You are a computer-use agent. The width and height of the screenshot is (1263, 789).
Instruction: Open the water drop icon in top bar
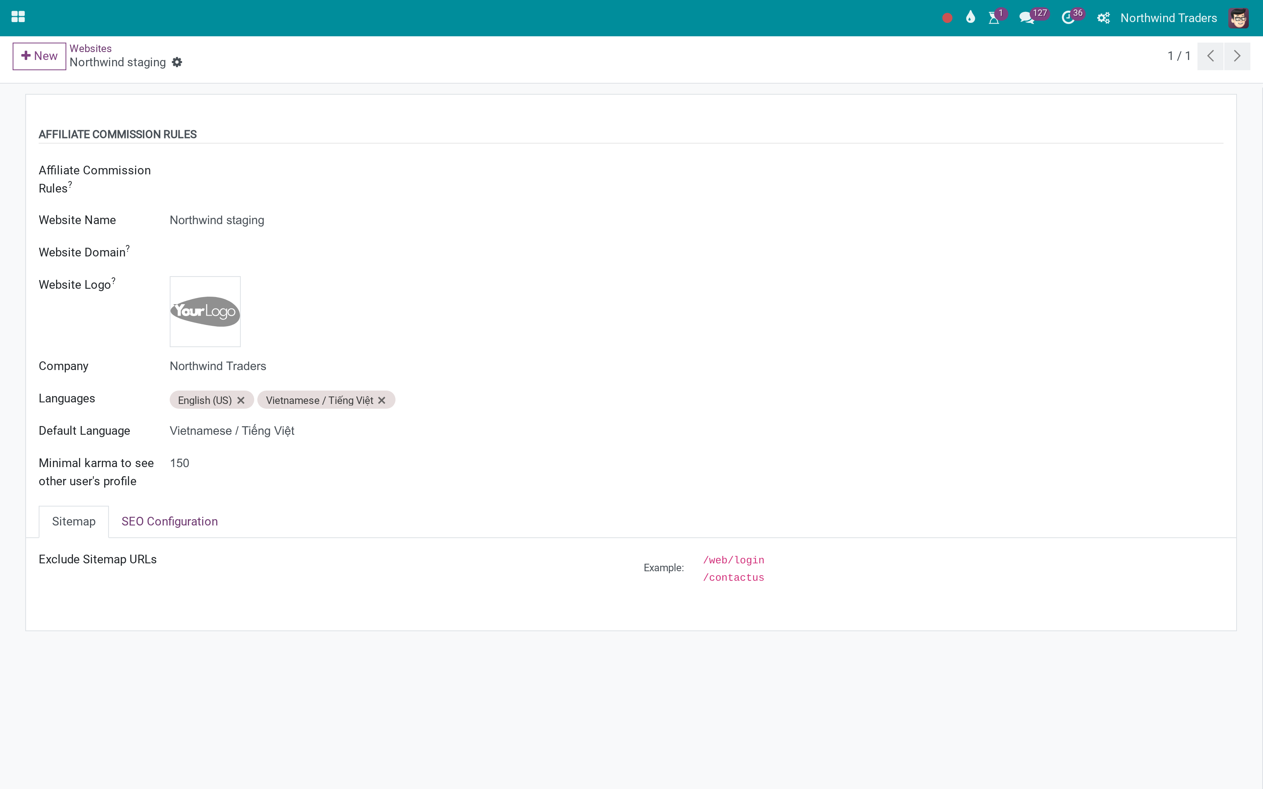coord(970,17)
